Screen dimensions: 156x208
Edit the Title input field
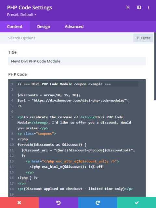pyautogui.click(x=77, y=61)
